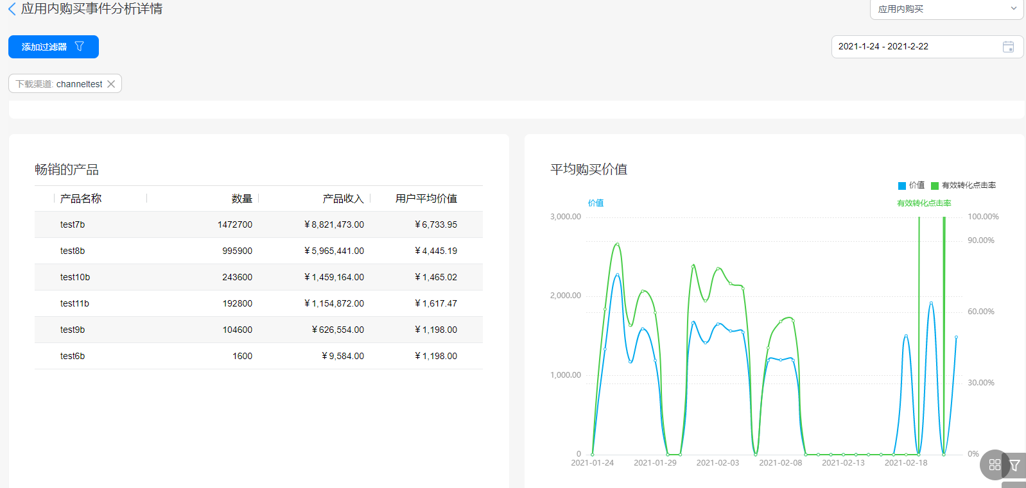Open the grid menu floating button
The height and width of the screenshot is (488, 1026).
coord(995,465)
